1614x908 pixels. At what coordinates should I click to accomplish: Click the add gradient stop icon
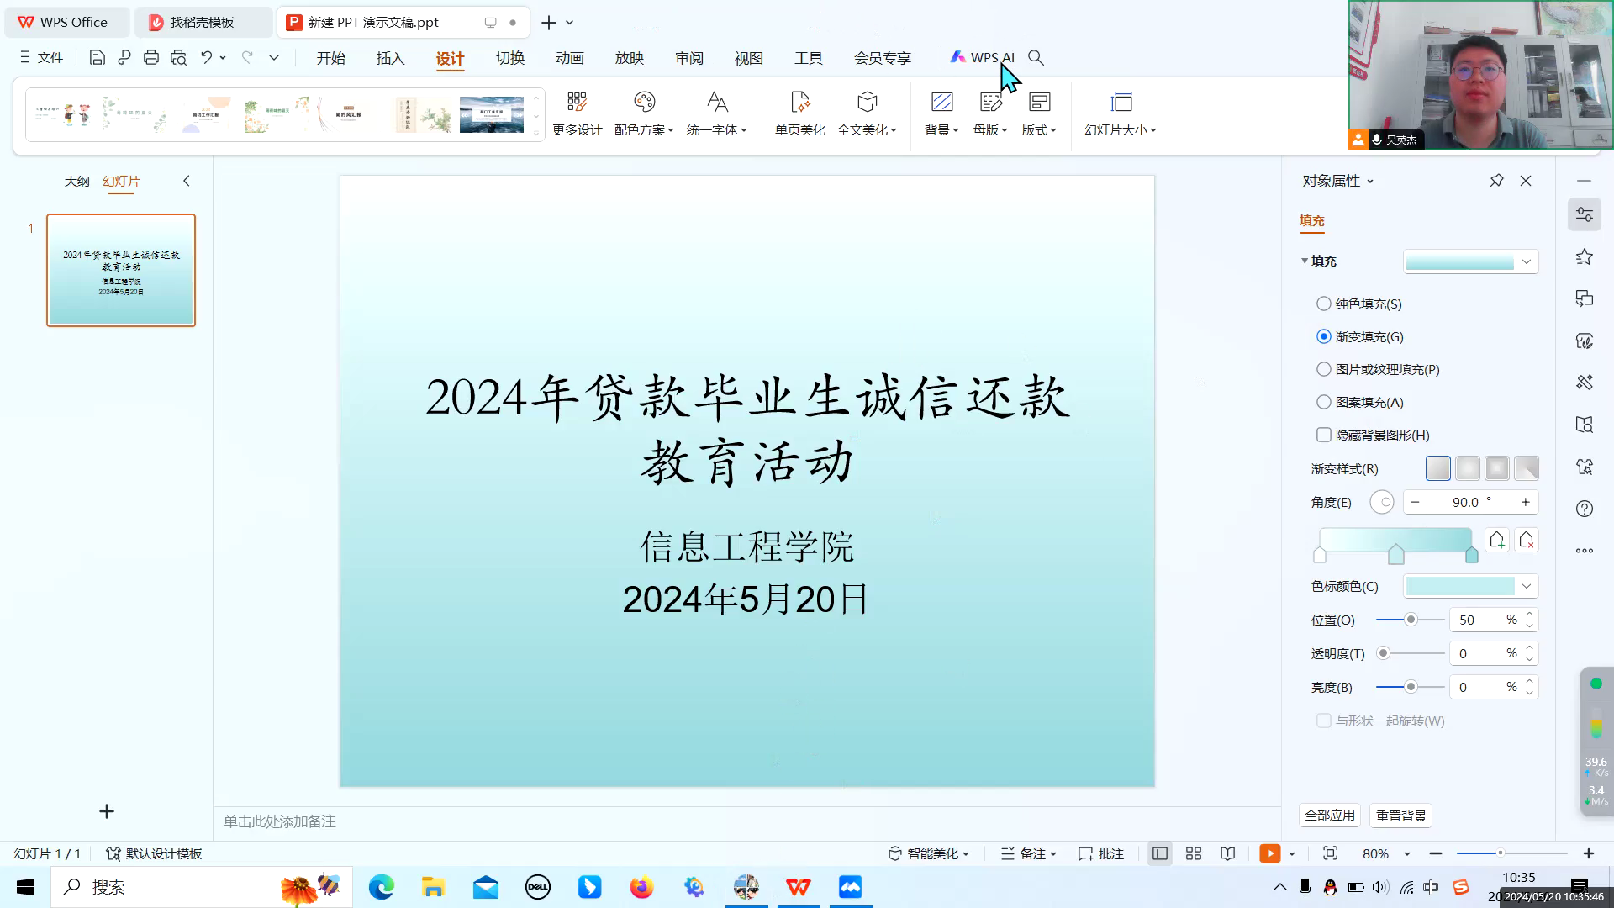(1496, 540)
